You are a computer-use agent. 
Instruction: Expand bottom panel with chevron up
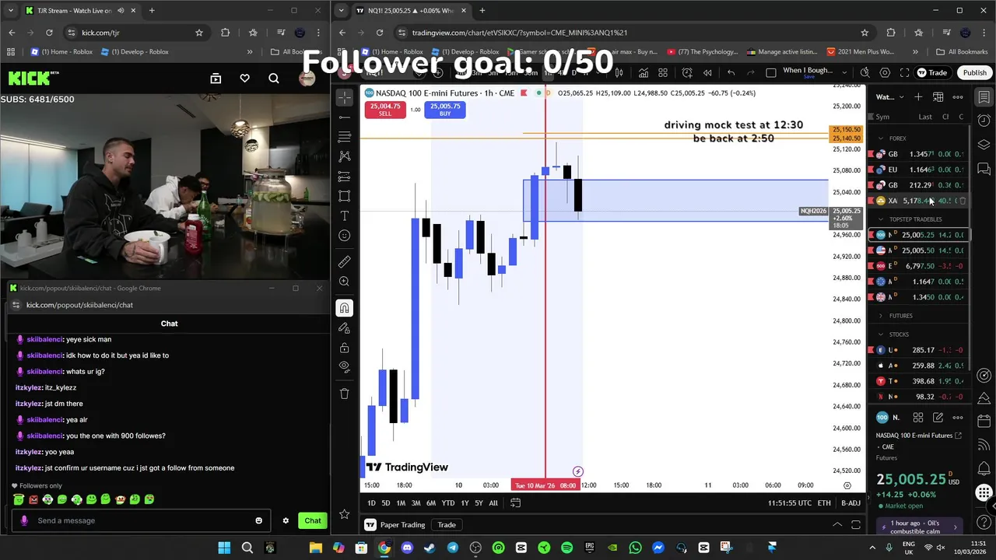tap(837, 525)
